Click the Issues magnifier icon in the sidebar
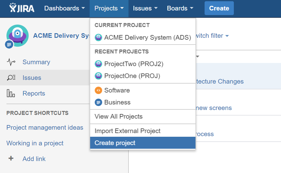Viewport: 281px width, 173px height. pos(11,77)
